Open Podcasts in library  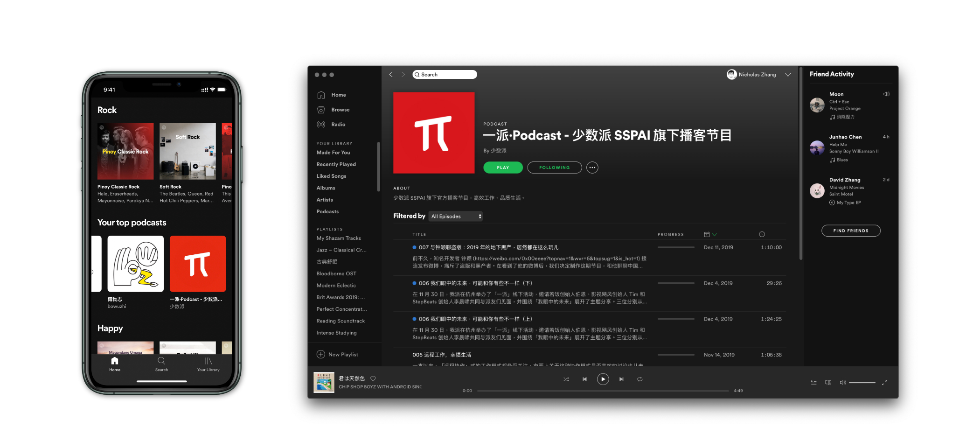328,211
